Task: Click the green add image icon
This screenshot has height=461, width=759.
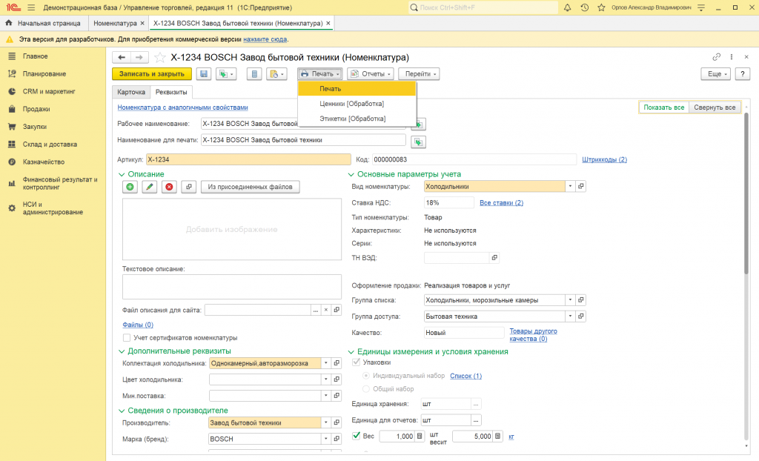Action: point(130,187)
